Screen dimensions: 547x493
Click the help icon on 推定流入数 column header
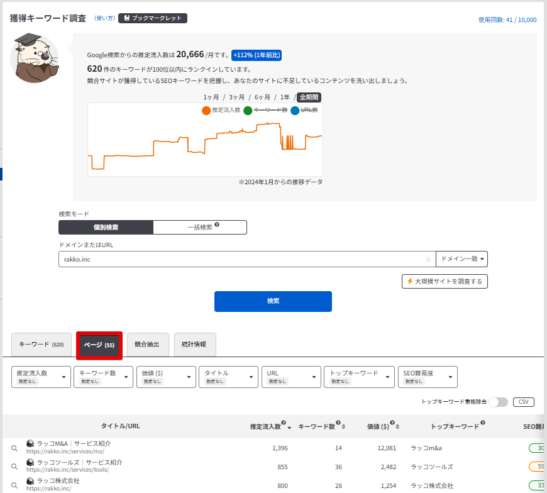pyautogui.click(x=284, y=423)
